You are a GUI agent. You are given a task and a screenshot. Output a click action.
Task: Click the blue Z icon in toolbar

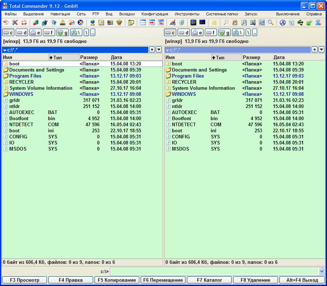[x=318, y=23]
